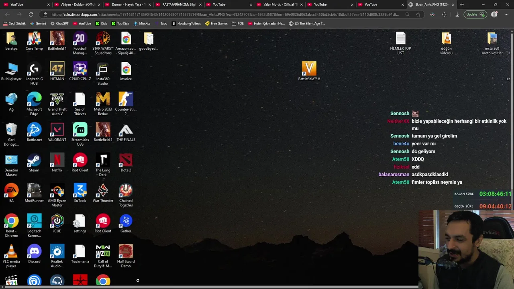This screenshot has height=289, width=514.
Task: Click THE FINALS desktop icon
Action: 126,132
